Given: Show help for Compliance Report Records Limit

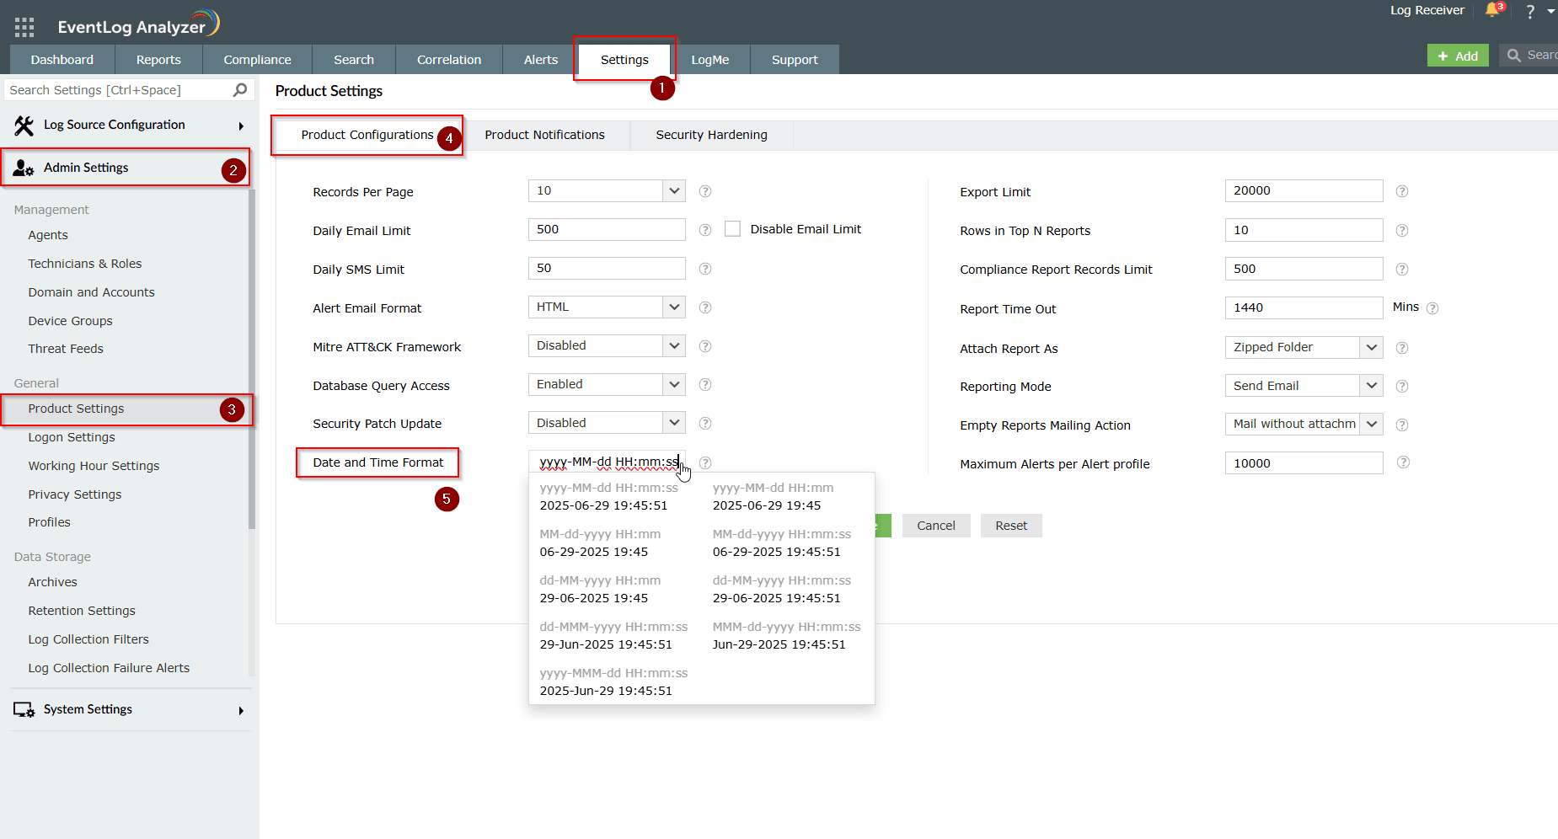Looking at the screenshot, I should pos(1402,269).
